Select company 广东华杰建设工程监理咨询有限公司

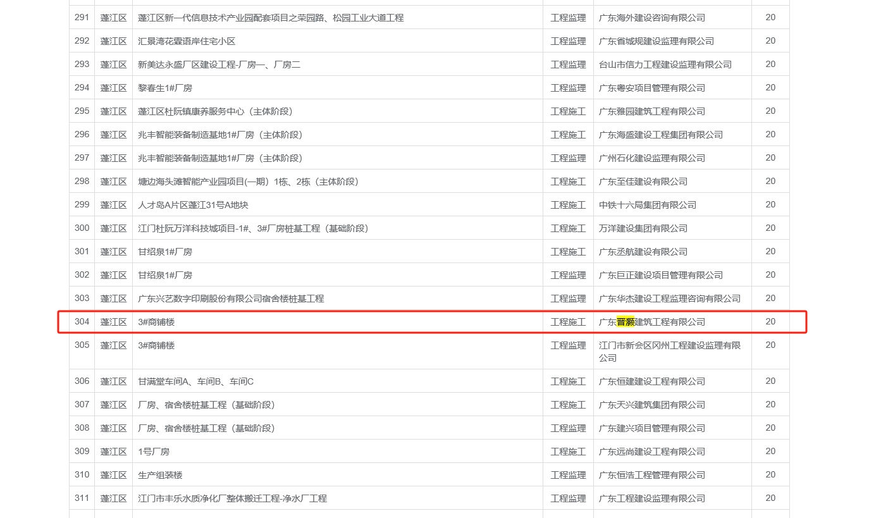[670, 299]
